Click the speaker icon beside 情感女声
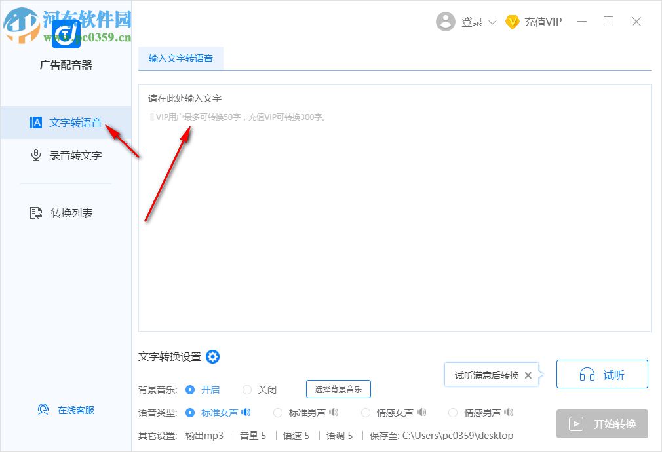Screen dimensions: 662x452 click(422, 412)
